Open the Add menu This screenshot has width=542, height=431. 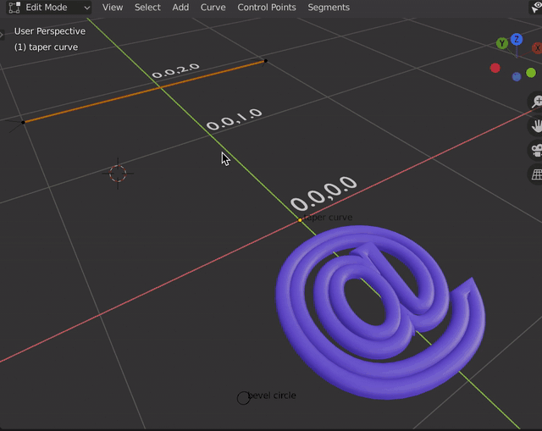pos(180,8)
